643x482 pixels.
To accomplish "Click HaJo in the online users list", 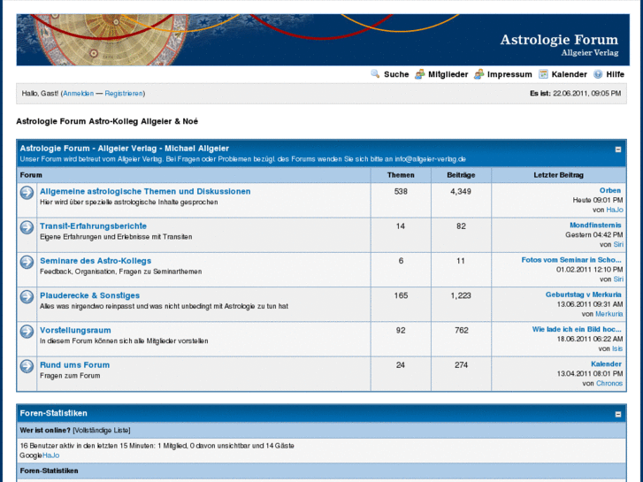I will click(50, 455).
